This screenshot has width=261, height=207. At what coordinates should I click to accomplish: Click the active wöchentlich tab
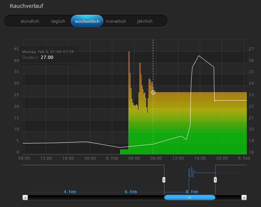tap(87, 21)
